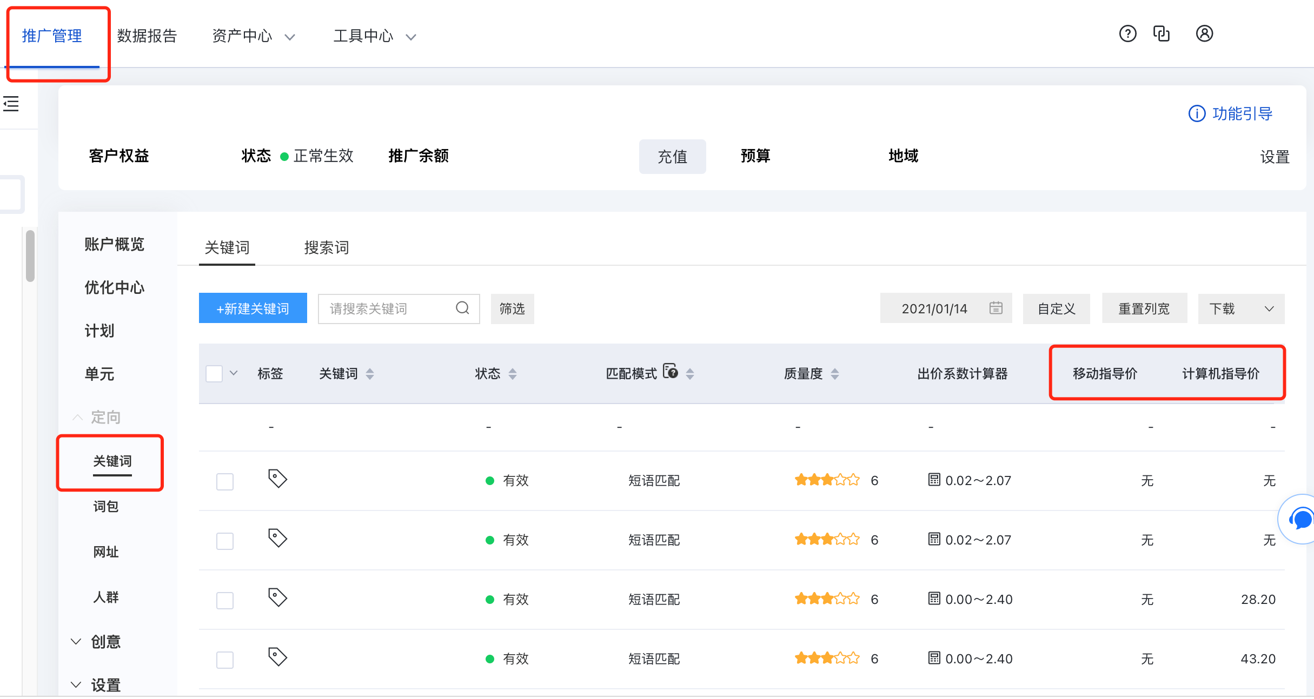Click the 出价系数计算器 column header
Image resolution: width=1314 pixels, height=699 pixels.
(x=963, y=374)
